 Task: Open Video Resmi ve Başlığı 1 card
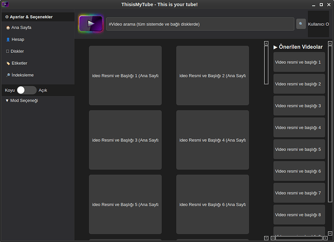125,76
